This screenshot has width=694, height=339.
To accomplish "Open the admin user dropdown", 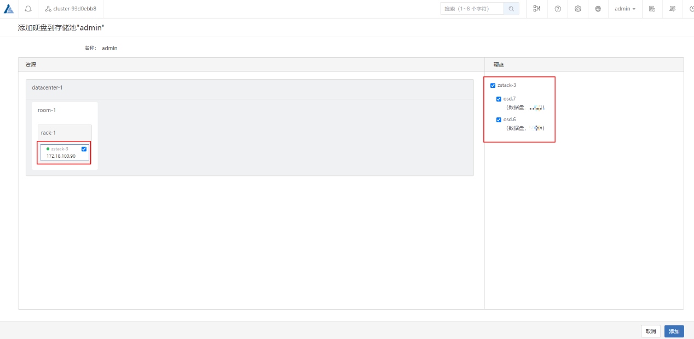I will click(x=624, y=9).
